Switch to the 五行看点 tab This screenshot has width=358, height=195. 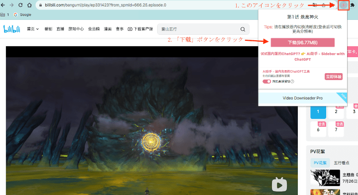(x=341, y=163)
